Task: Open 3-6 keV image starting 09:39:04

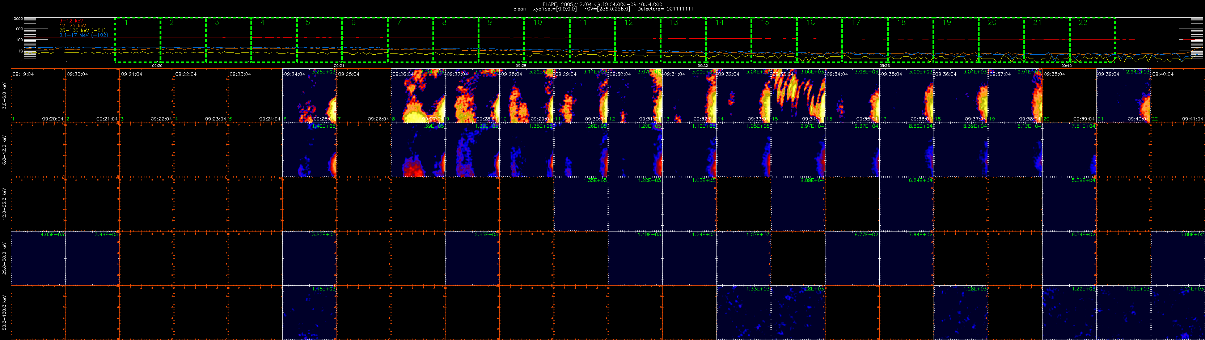Action: (x=1124, y=96)
